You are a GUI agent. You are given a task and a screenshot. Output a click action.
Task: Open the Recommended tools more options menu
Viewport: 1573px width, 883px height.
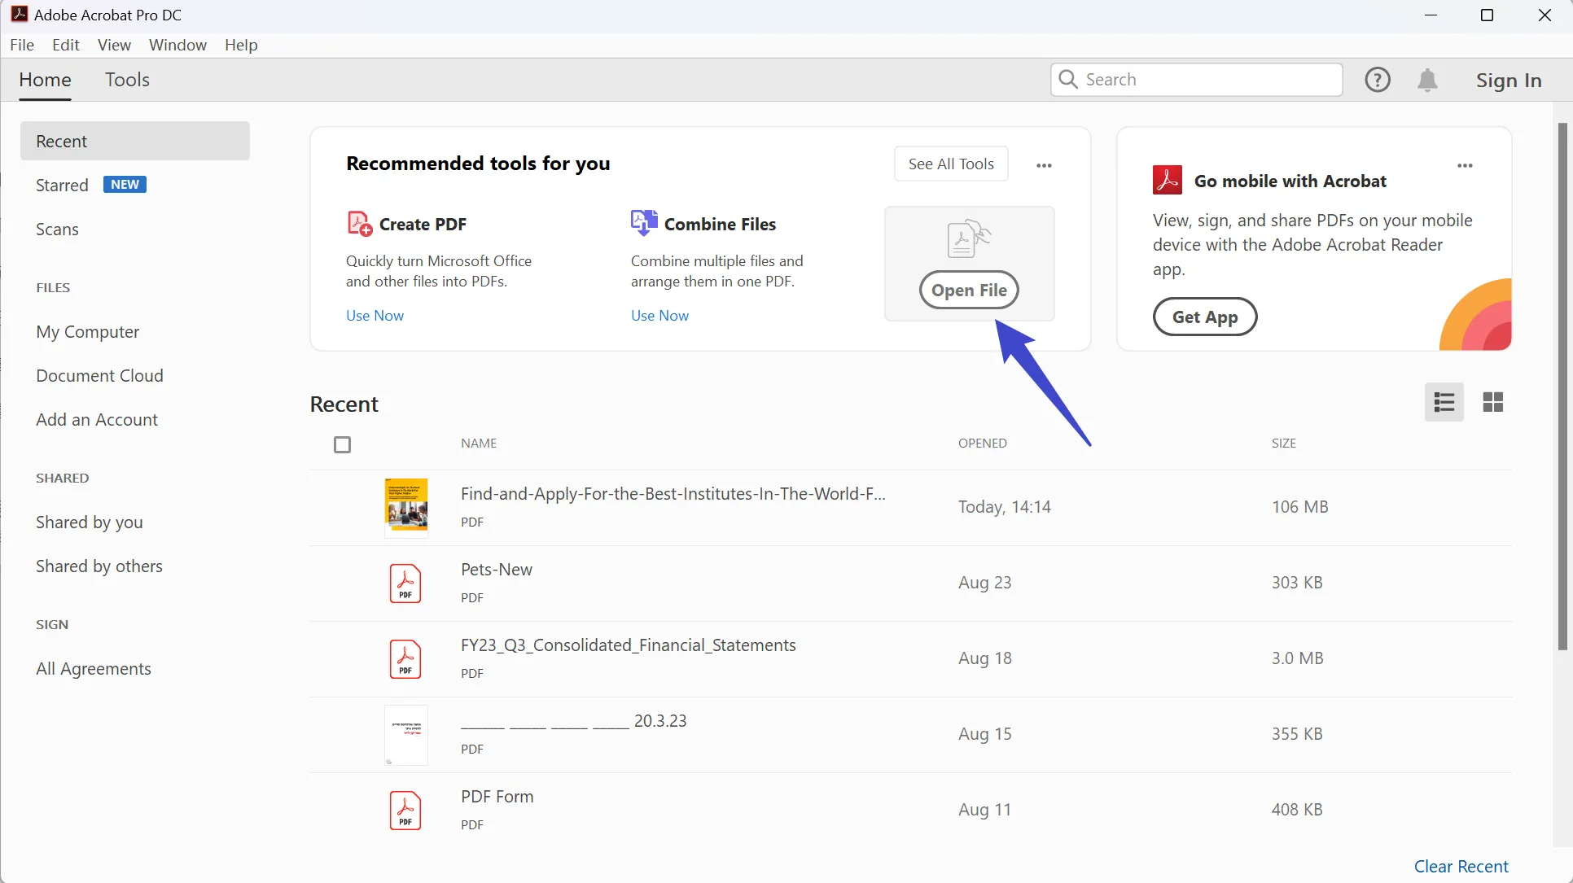1044,165
